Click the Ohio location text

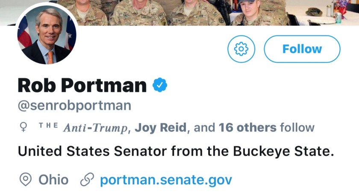pos(53,180)
